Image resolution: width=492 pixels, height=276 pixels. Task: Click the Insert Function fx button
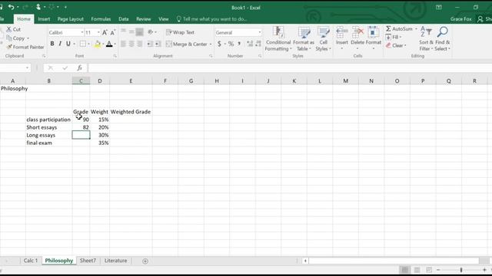80,68
